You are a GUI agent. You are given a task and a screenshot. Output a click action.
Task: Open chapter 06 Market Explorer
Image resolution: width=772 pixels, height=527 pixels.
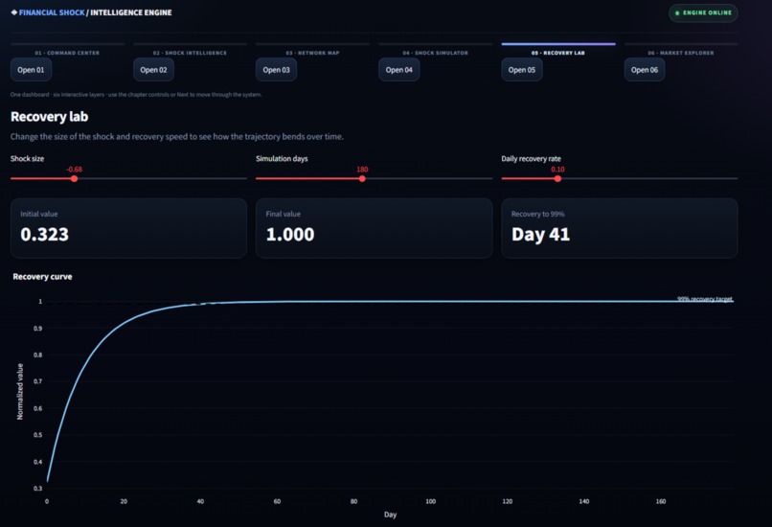coord(645,70)
